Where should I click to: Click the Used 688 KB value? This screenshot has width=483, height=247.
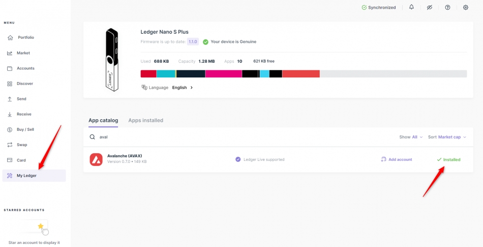[x=161, y=61]
